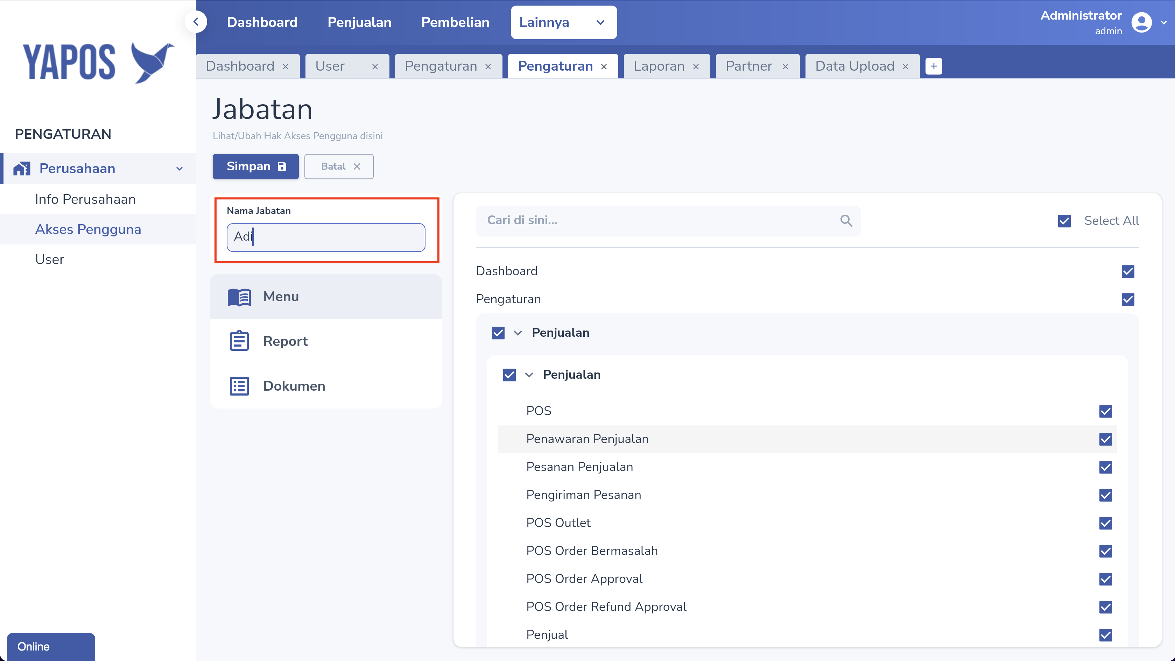Uncheck the Pengiriman Pesanan checkbox
The height and width of the screenshot is (661, 1175).
[1106, 495]
